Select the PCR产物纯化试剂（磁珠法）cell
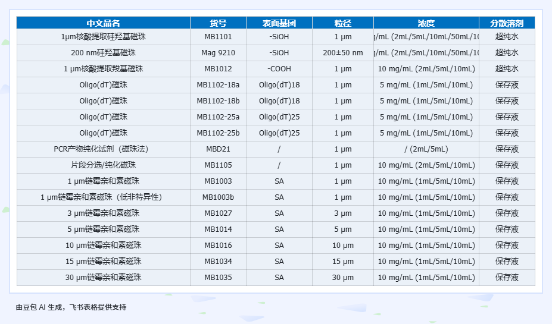This screenshot has width=552, height=324. 103,149
